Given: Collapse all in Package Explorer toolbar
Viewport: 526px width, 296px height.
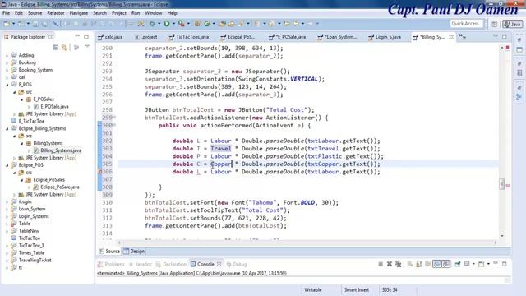Looking at the screenshot, I should click(56, 48).
